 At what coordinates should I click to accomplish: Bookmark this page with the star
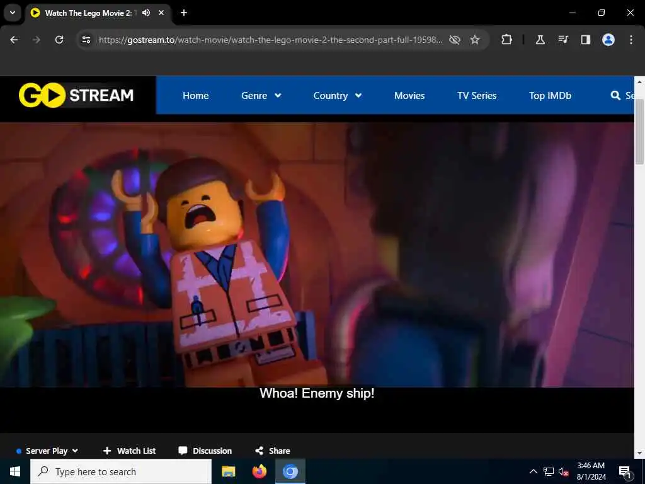(x=475, y=40)
